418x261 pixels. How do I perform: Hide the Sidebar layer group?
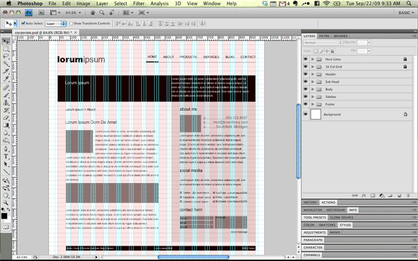(306, 97)
